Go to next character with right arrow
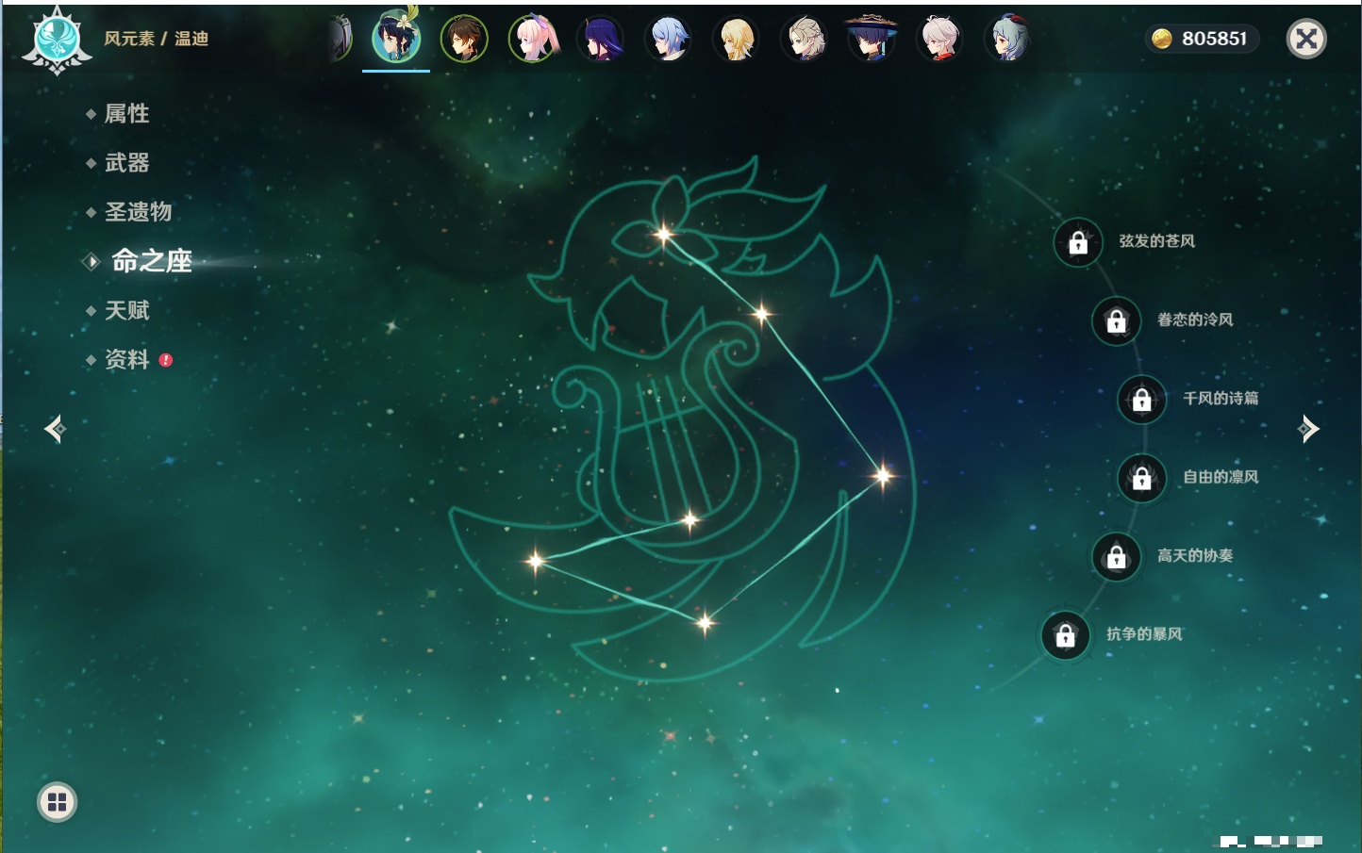 [1308, 429]
